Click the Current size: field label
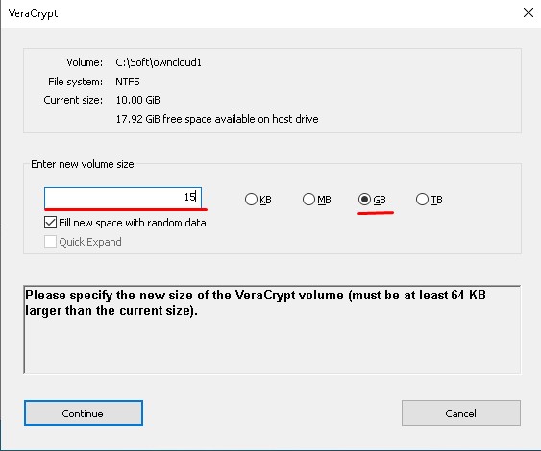Image resolution: width=541 pixels, height=451 pixels. (x=73, y=100)
